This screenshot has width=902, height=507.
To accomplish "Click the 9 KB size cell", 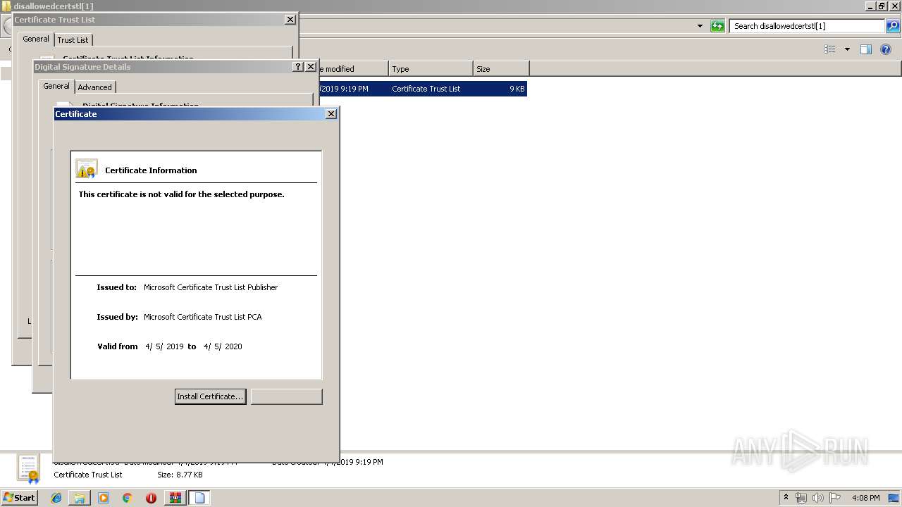I will click(x=517, y=89).
